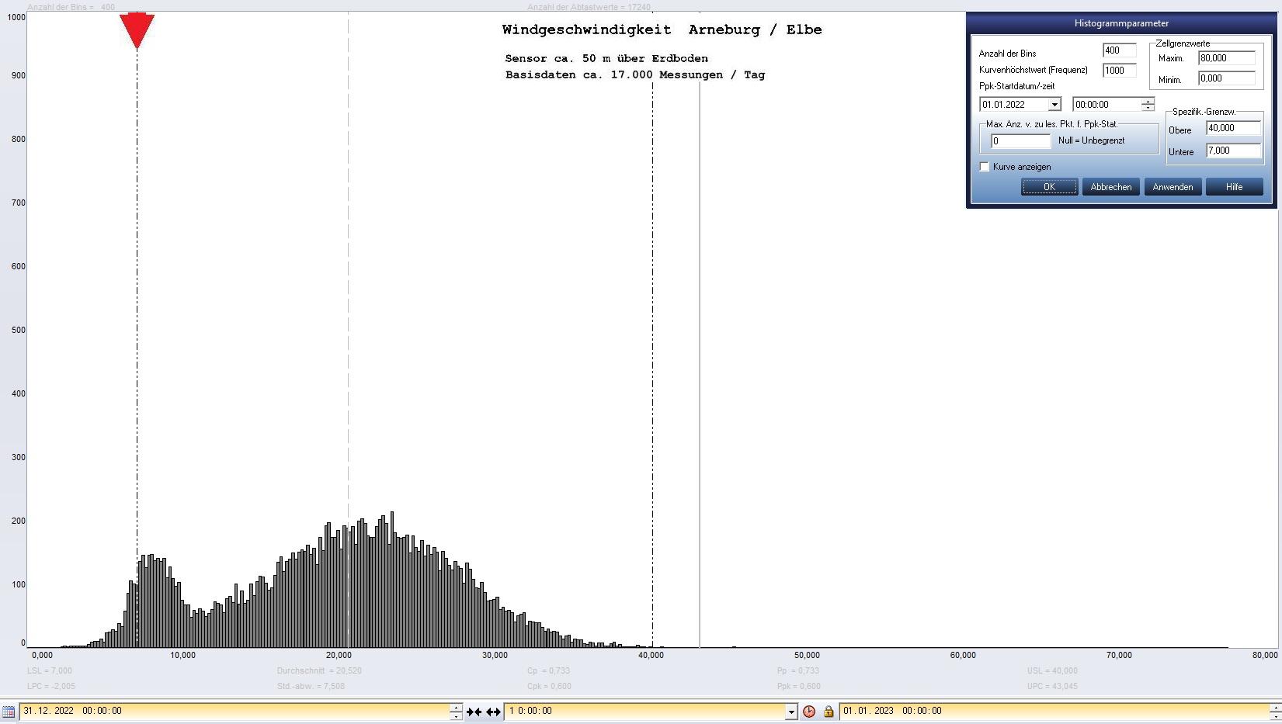The width and height of the screenshot is (1282, 724).
Task: Expand the time span dropdown showing 1 0:00:00
Action: 790,712
